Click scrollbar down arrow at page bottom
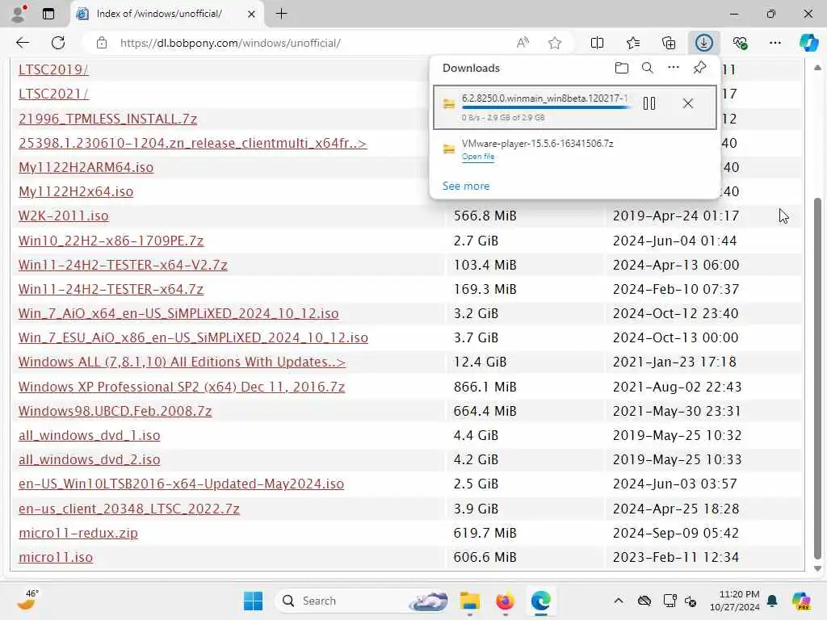Image resolution: width=827 pixels, height=620 pixels. [817, 568]
